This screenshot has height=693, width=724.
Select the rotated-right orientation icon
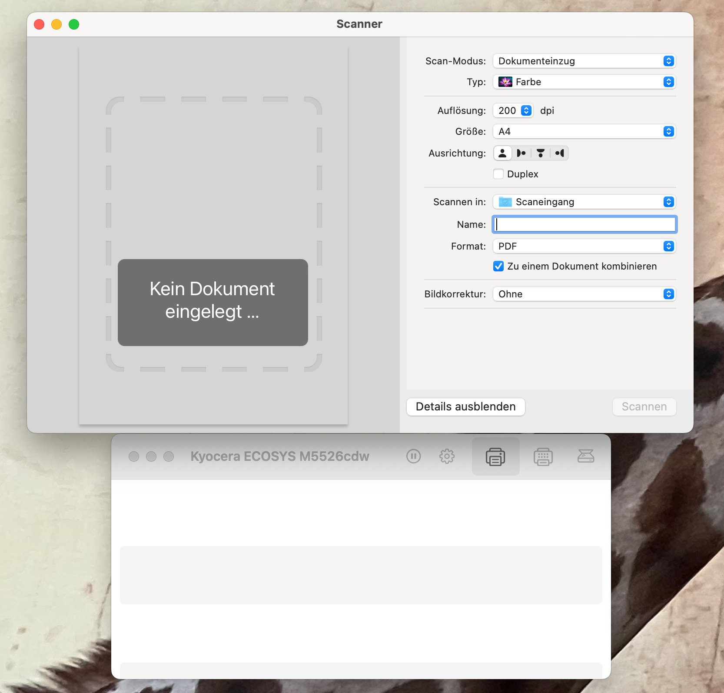coord(560,153)
